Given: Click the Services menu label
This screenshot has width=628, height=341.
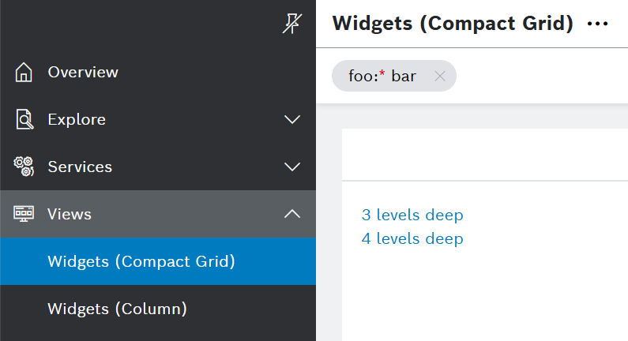Looking at the screenshot, I should pyautogui.click(x=80, y=167).
